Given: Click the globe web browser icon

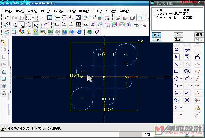Looking at the screenshot, I should tap(90, 32).
